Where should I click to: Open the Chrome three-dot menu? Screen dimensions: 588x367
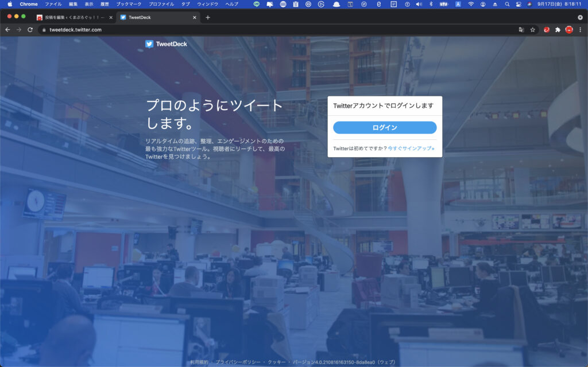(580, 30)
